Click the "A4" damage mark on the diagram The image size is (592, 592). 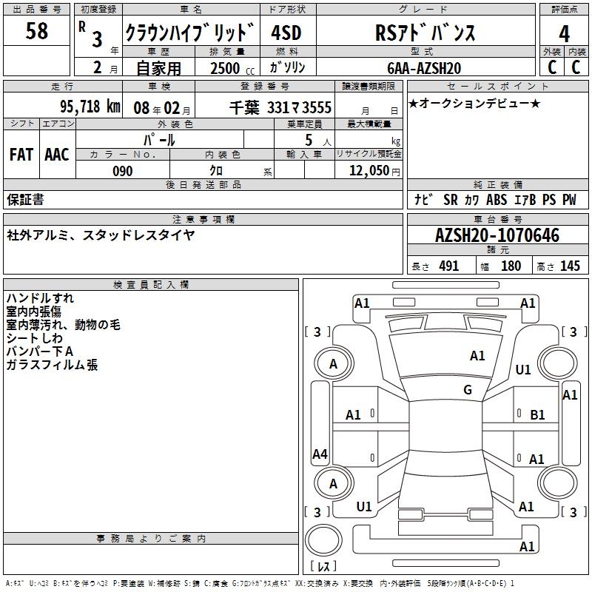pyautogui.click(x=320, y=454)
